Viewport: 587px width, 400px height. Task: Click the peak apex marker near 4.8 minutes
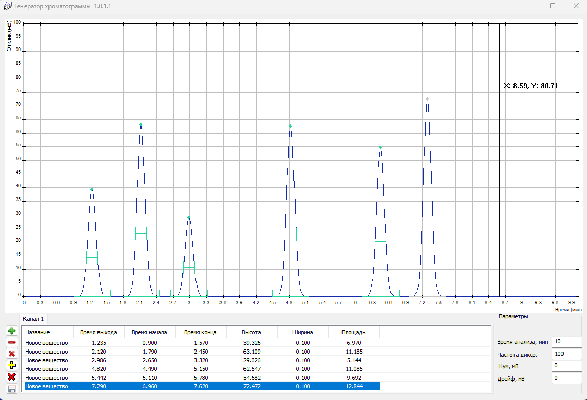coord(290,126)
